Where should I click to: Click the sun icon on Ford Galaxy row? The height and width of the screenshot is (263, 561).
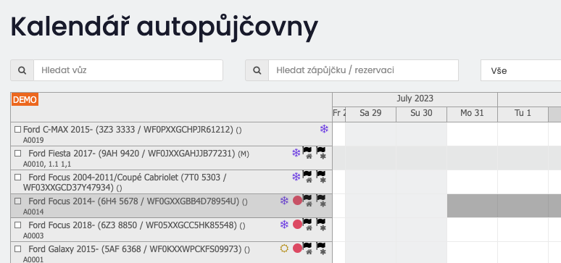click(284, 249)
